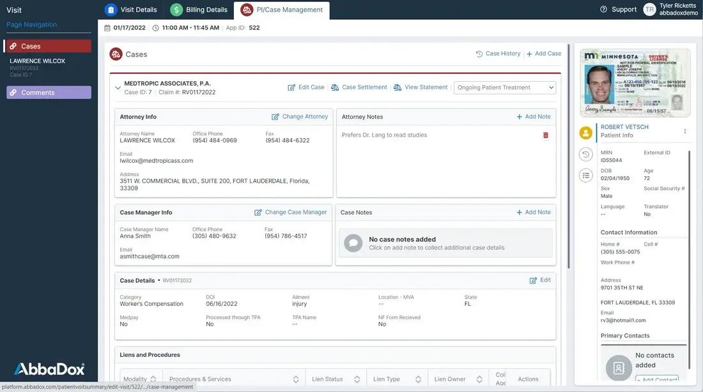Click the yellow patient profile icon
Viewport: 703px width, 392px height.
click(x=585, y=133)
